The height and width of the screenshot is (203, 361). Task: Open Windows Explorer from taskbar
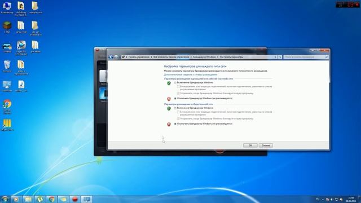(28, 199)
